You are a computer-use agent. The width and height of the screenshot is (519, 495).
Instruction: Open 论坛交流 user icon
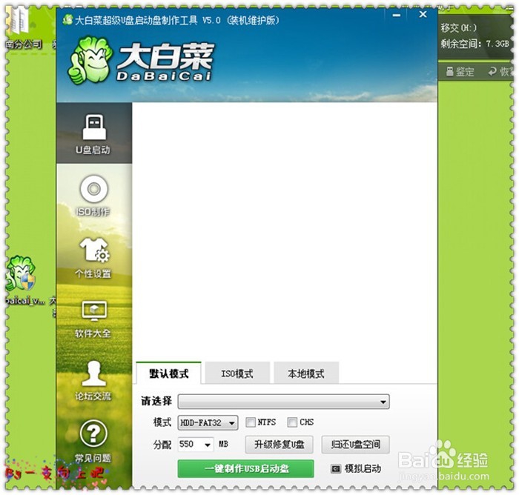[x=94, y=373]
